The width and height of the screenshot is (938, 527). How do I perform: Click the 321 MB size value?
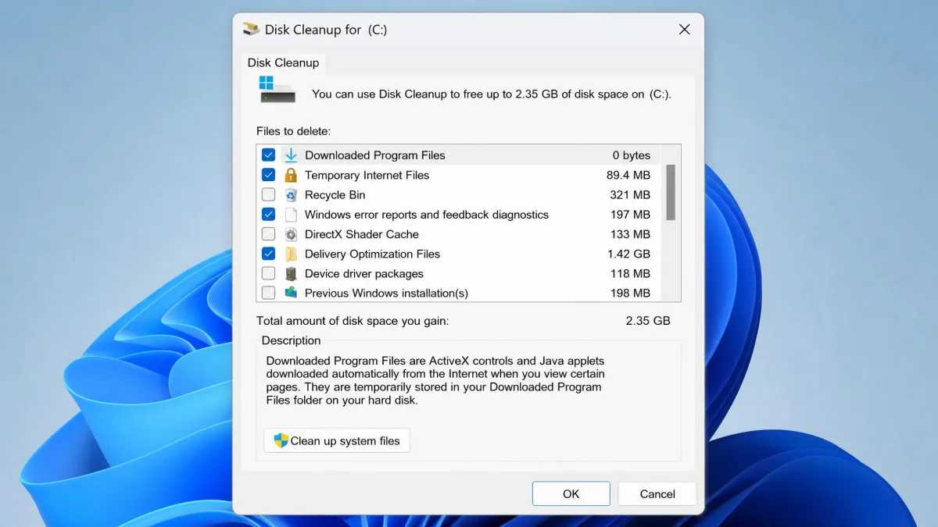tap(630, 194)
